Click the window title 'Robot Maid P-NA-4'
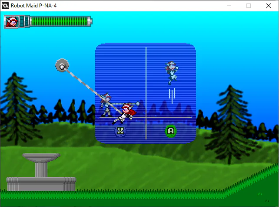Image resolution: width=279 pixels, height=207 pixels. (33, 6)
